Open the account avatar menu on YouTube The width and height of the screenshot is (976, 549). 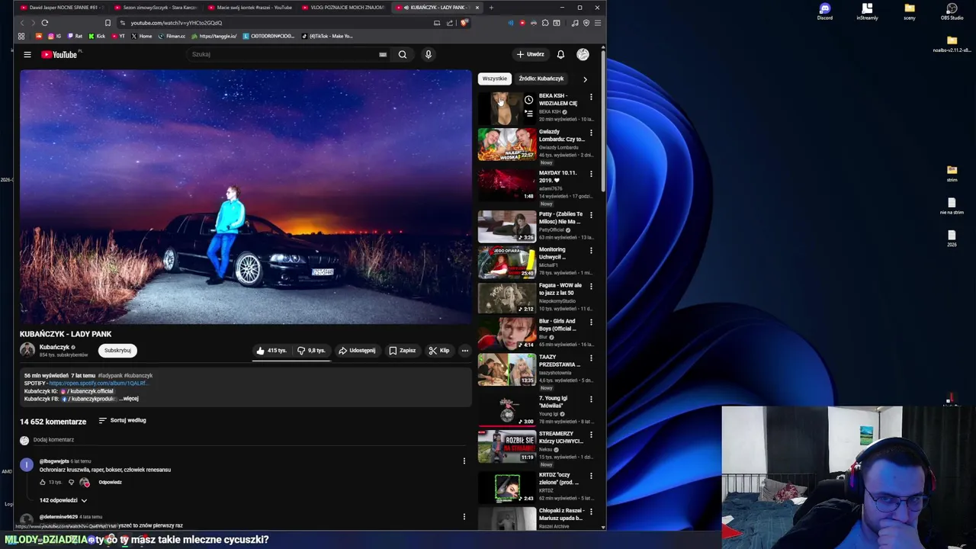tap(583, 54)
